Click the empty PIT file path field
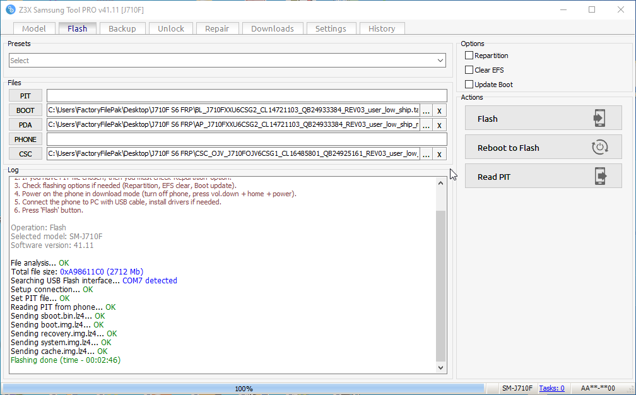 click(247, 96)
